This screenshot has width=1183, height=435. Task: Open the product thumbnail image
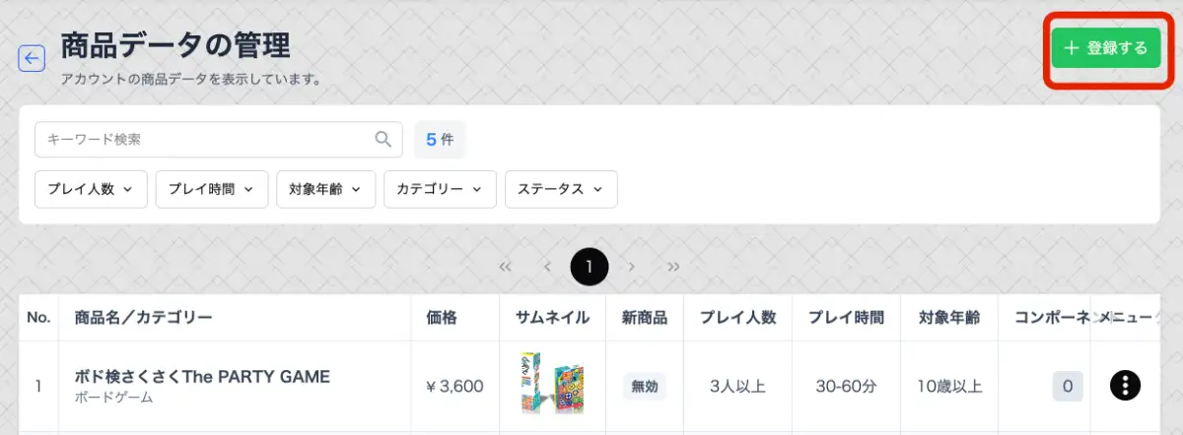[x=552, y=385]
